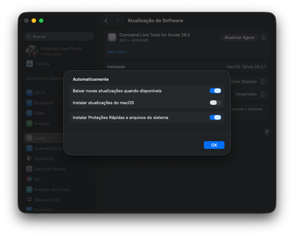Click the Geral gear icon

coord(29,138)
